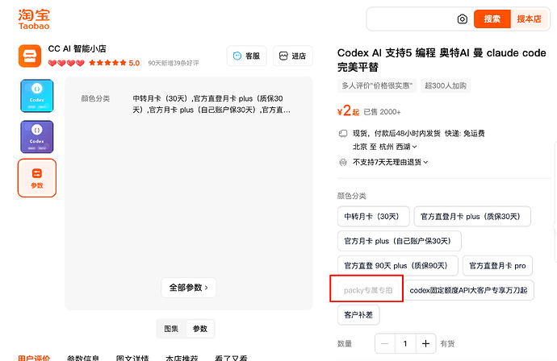
Task: Open the 参数信息 tab
Action: click(x=83, y=358)
